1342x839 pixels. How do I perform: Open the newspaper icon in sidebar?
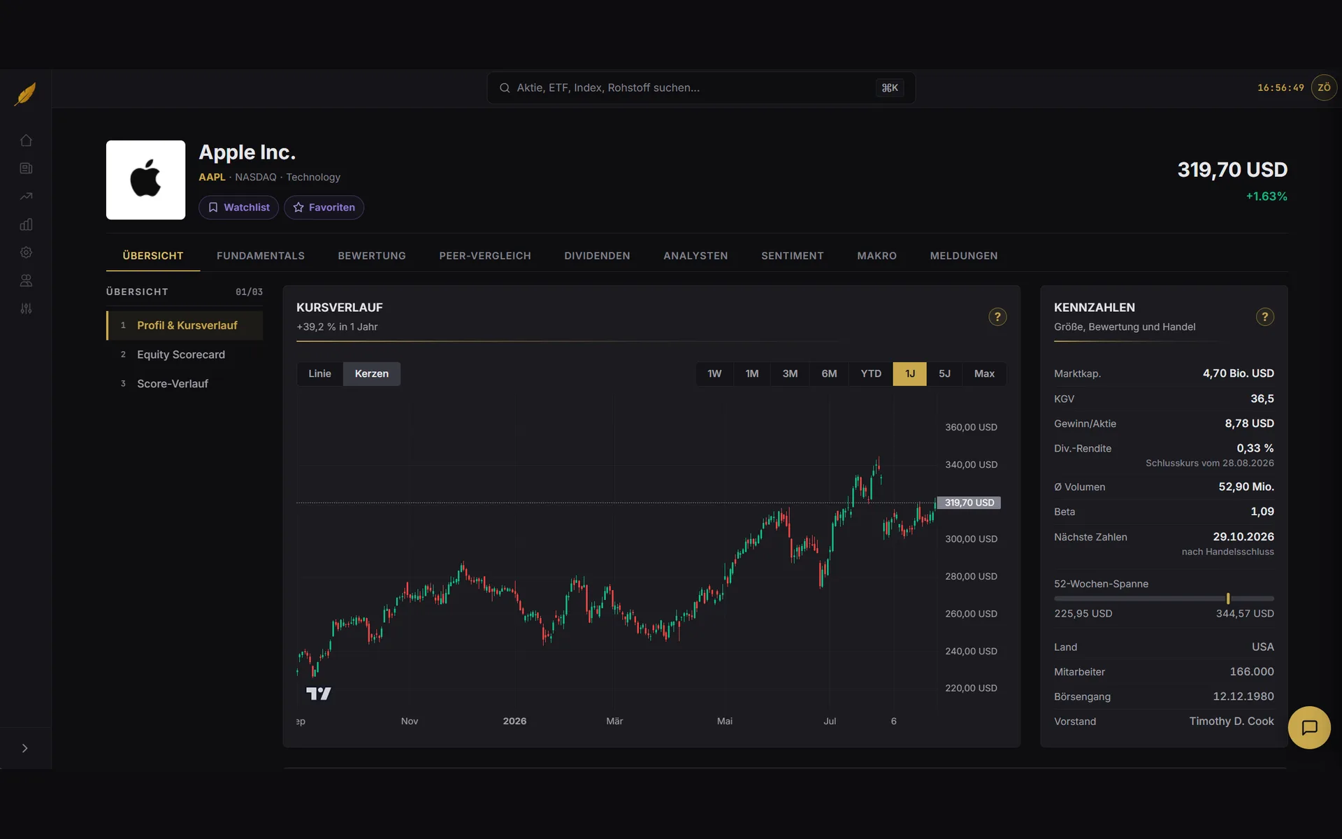[x=26, y=168]
